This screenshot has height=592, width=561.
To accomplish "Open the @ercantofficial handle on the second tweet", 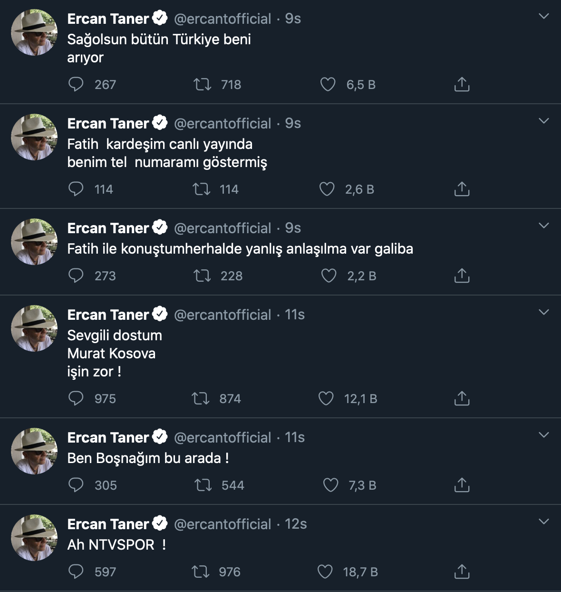I will (222, 123).
